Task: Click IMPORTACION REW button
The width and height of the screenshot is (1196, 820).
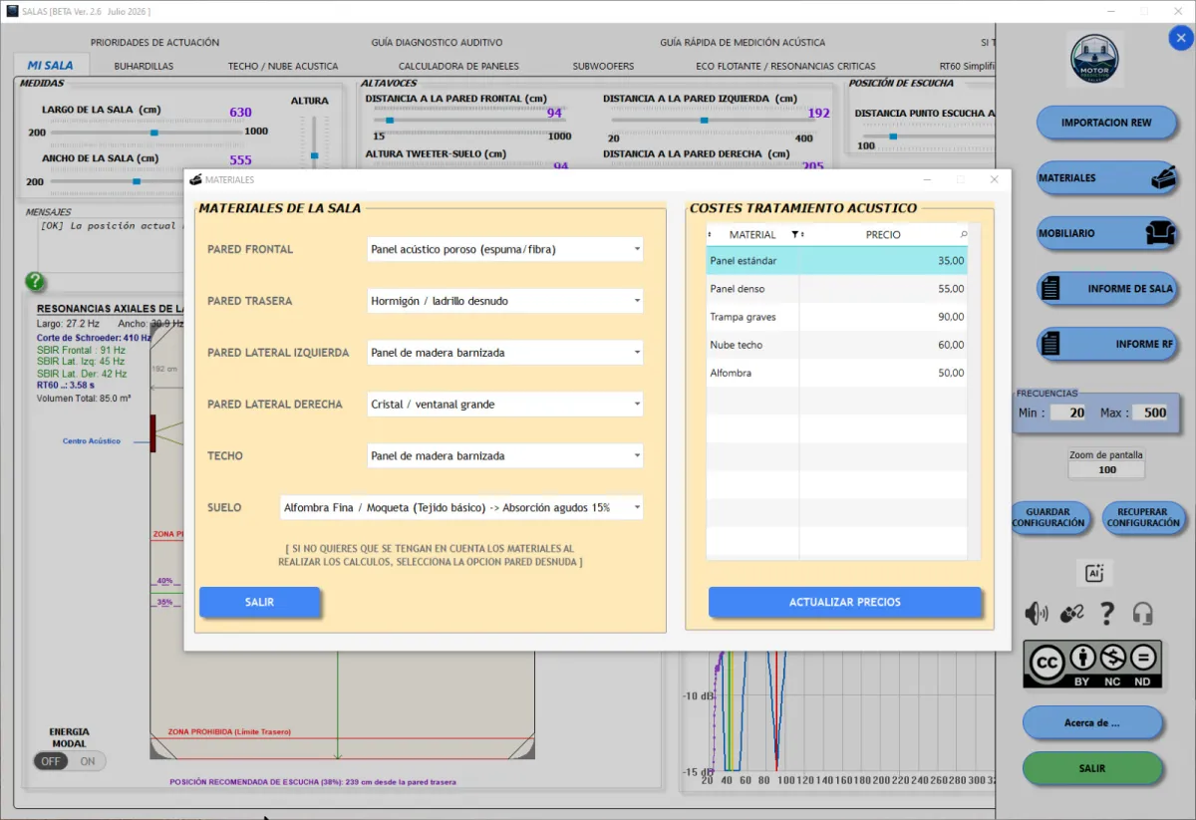Action: click(x=1106, y=123)
